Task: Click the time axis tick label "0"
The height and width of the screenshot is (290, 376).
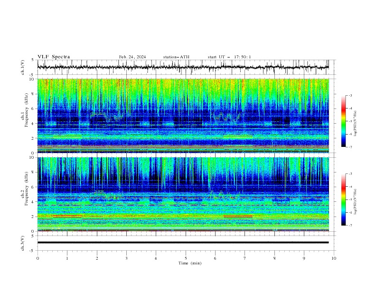Action: pyautogui.click(x=38, y=258)
